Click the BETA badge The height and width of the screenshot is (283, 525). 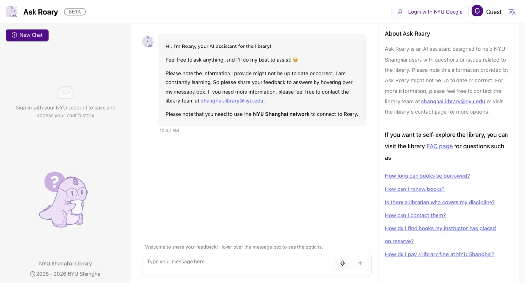pos(74,12)
